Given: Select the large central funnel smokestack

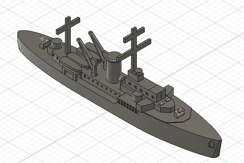Looking at the screenshot, I should pos(114,68).
